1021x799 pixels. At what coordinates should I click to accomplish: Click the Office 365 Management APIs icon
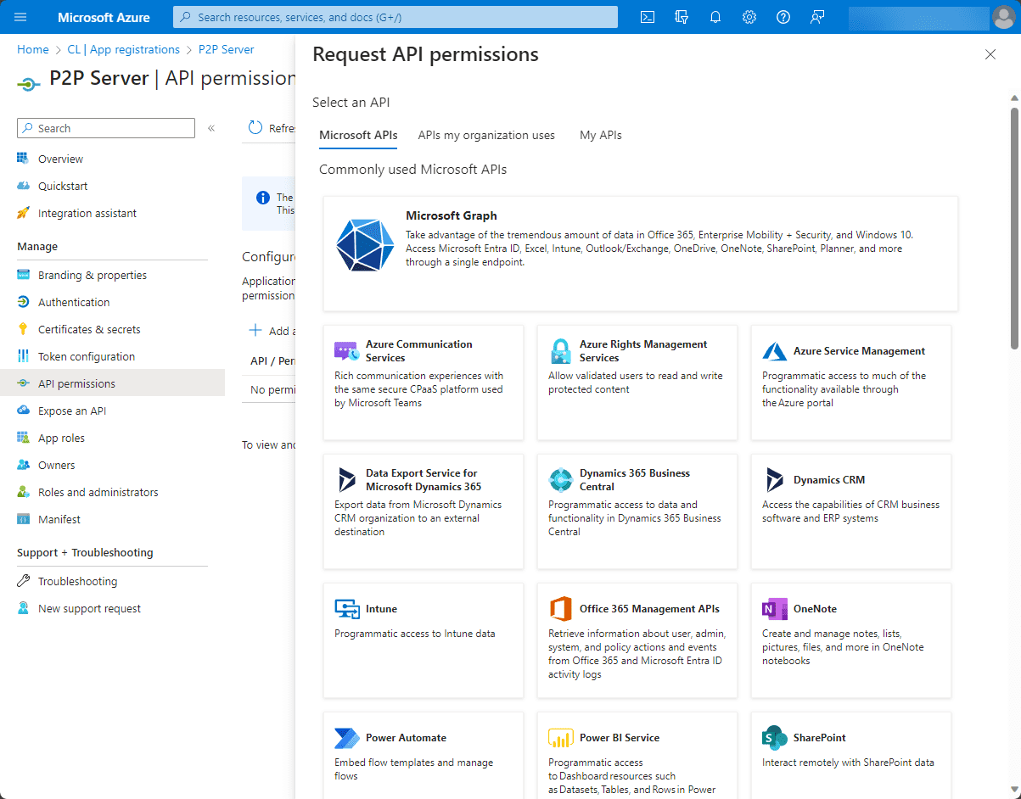point(560,609)
